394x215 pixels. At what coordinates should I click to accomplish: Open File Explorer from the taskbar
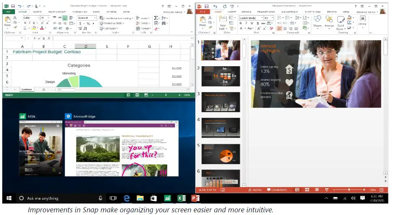pyautogui.click(x=140, y=198)
